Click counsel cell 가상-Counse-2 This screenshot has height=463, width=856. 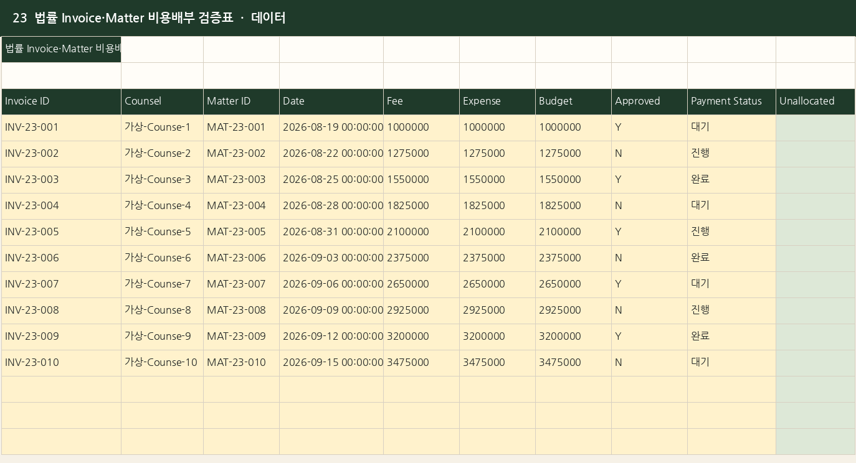pyautogui.click(x=162, y=154)
